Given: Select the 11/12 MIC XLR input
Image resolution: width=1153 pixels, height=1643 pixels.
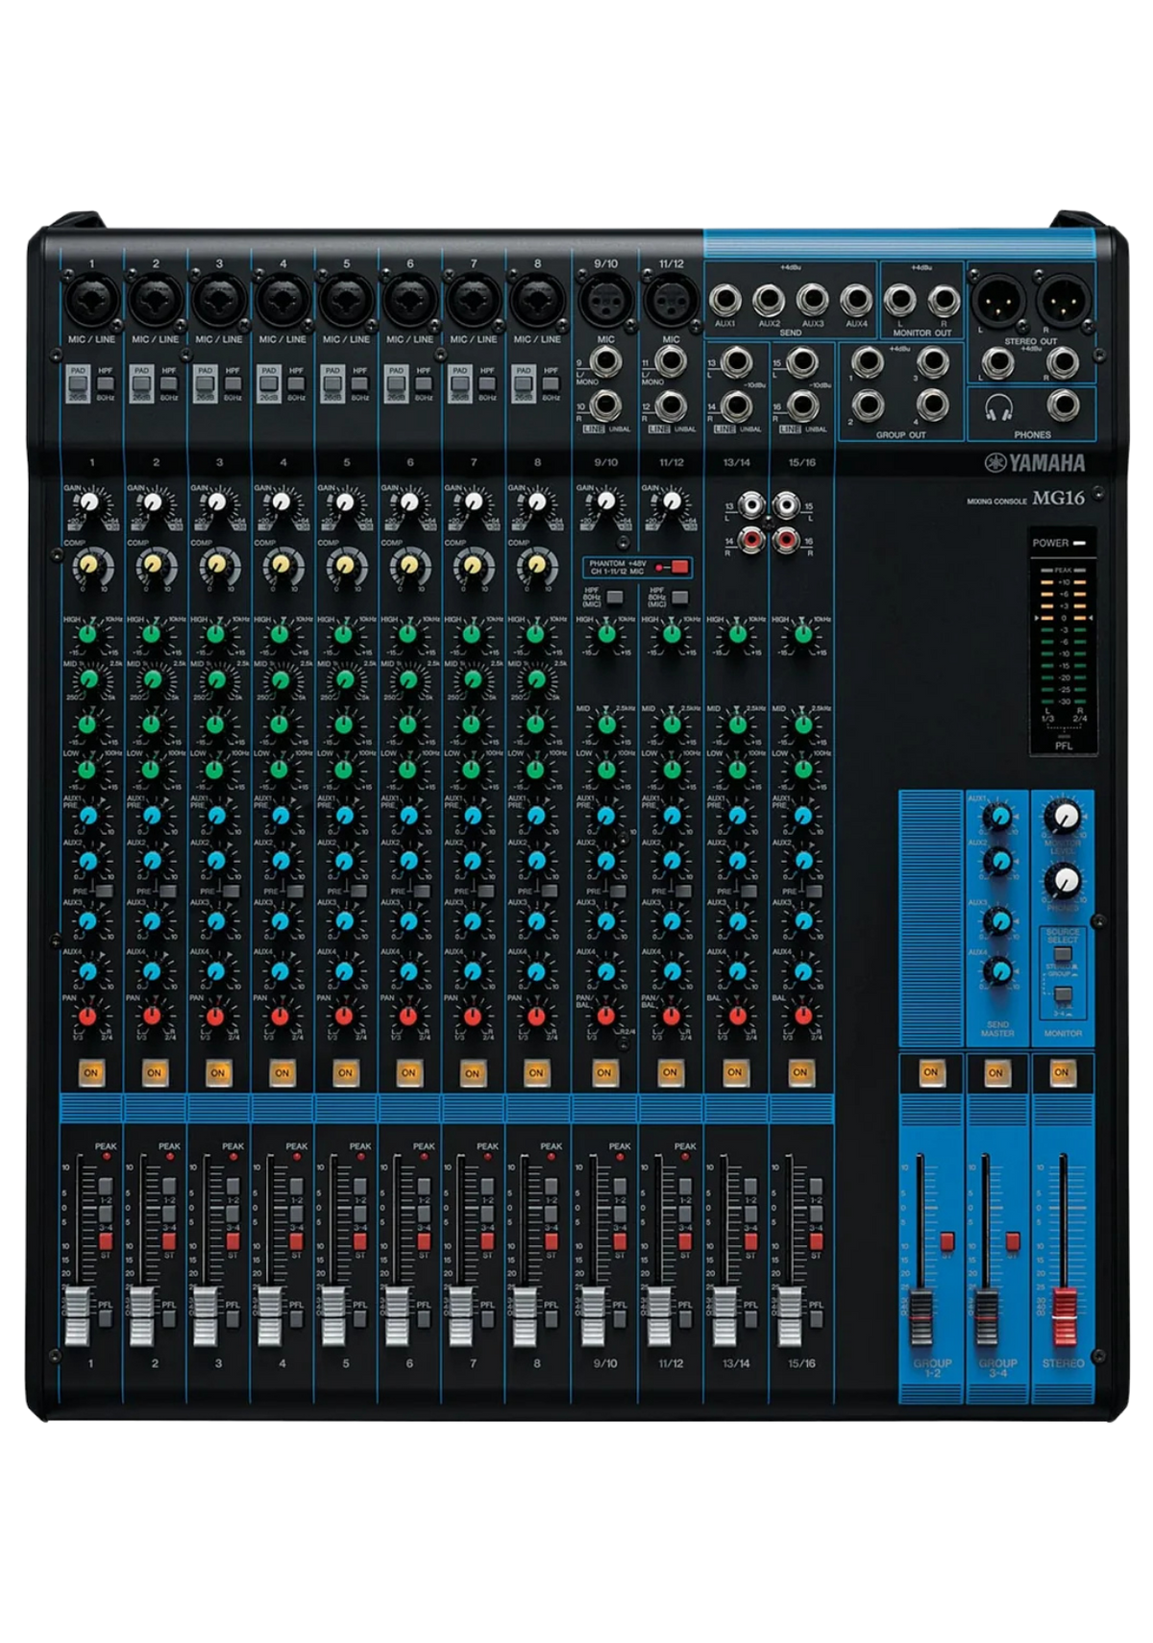Looking at the screenshot, I should [671, 299].
